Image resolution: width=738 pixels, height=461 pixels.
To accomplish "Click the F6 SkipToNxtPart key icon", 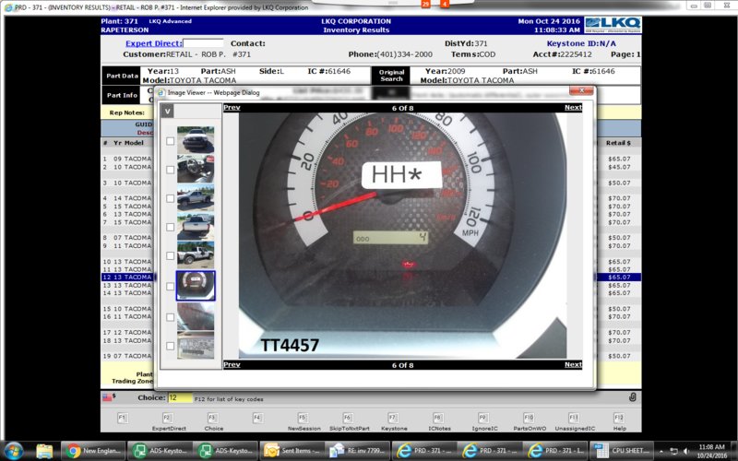I will click(x=348, y=418).
